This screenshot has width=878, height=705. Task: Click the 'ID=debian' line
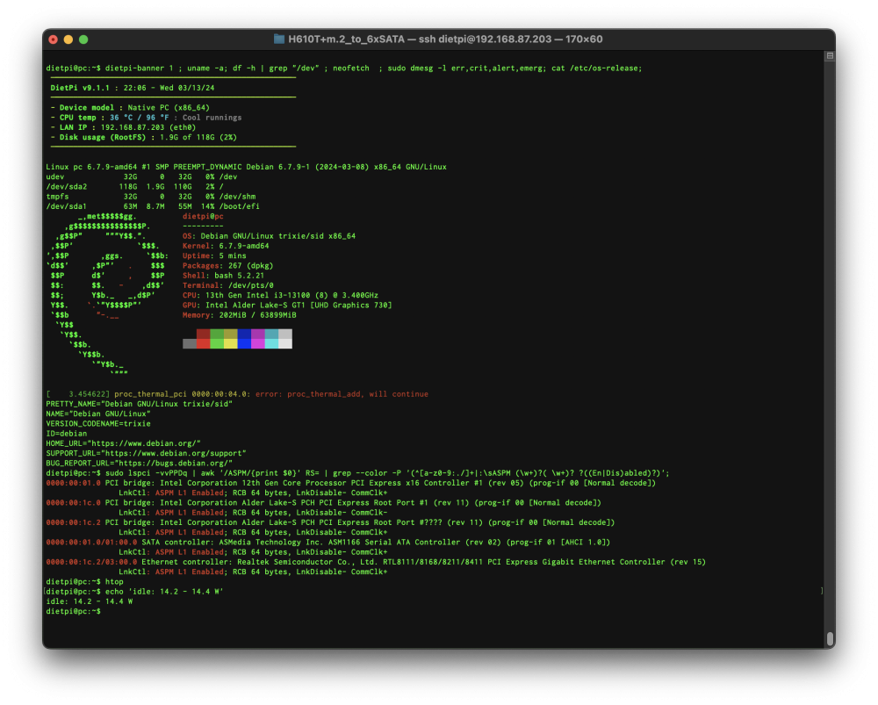66,434
